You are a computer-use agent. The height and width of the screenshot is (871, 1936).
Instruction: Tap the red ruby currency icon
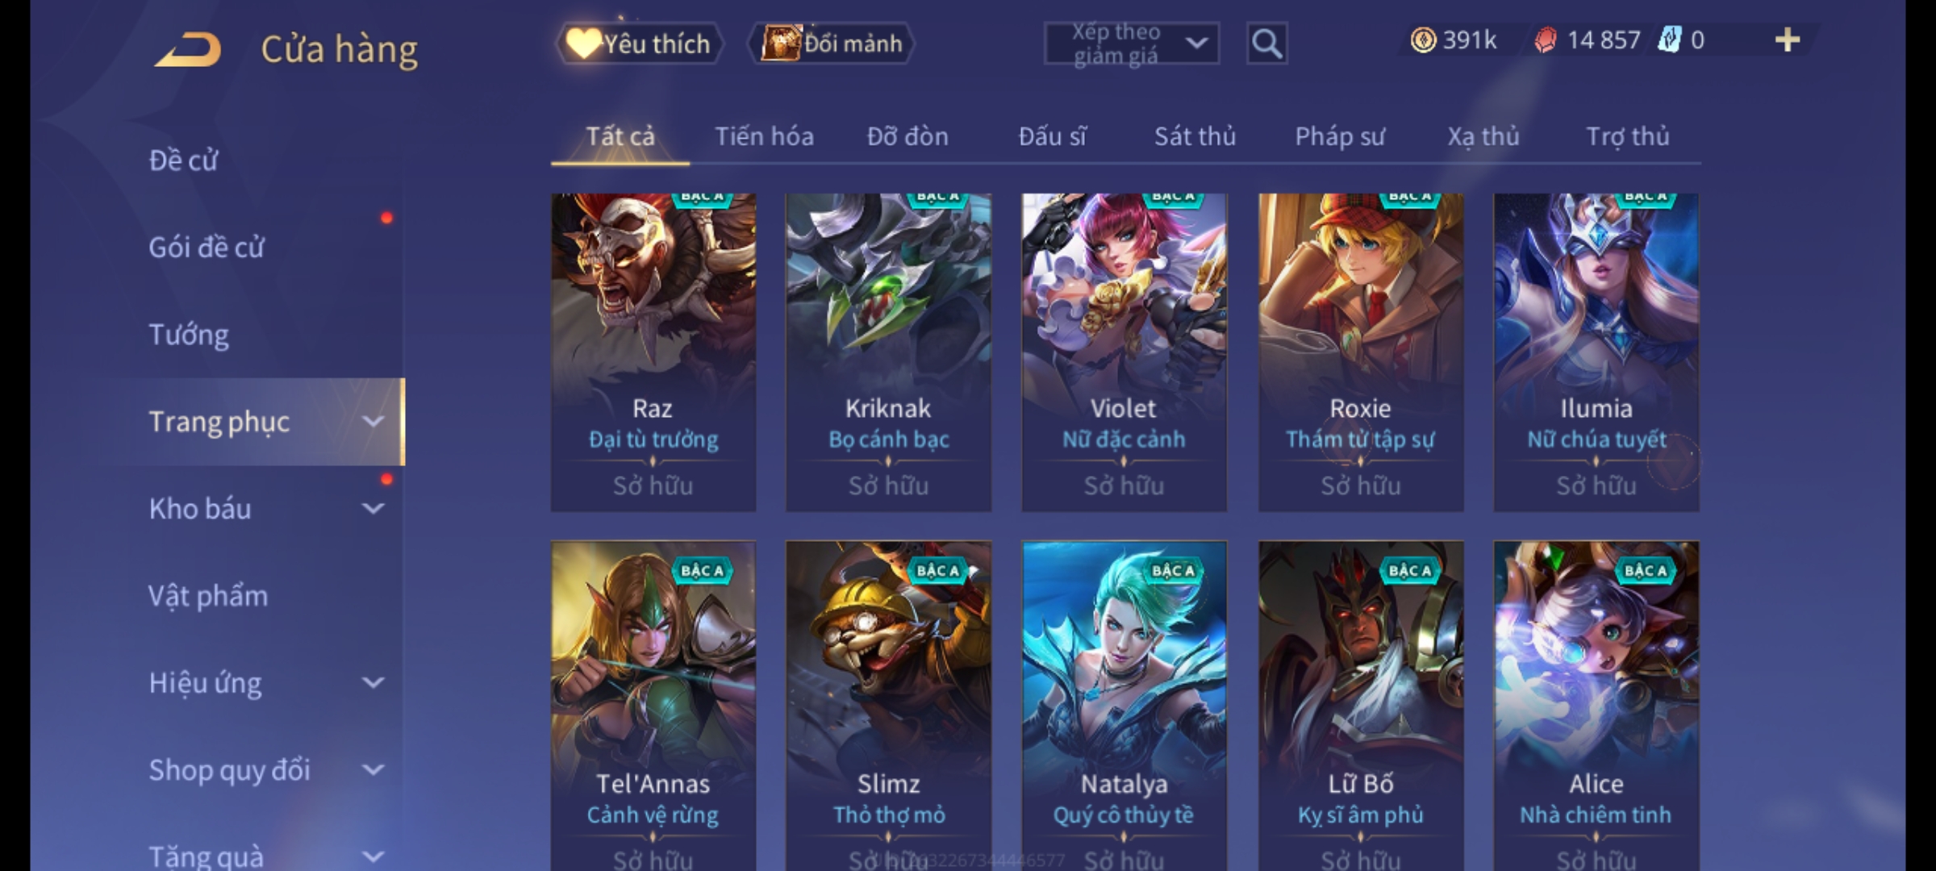click(1546, 40)
